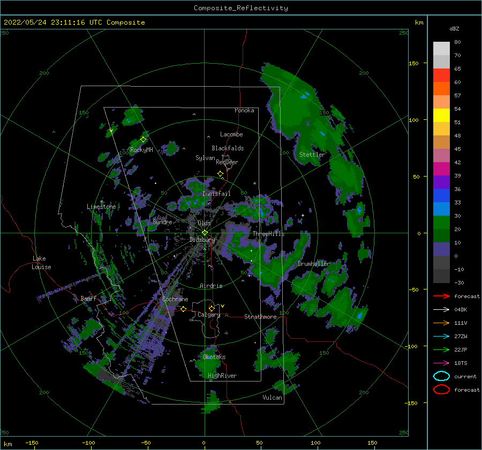Screen dimensions: 482x450
Task: Click the Banff town label
Action: 88,298
